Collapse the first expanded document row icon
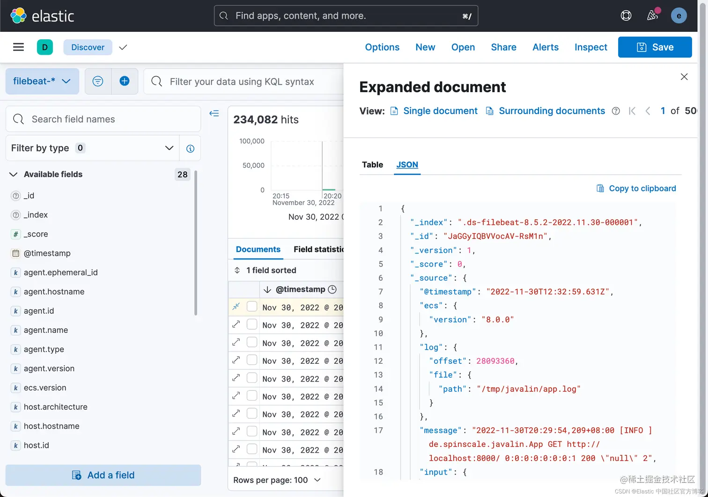708x497 pixels. click(x=236, y=306)
